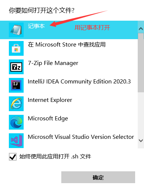Choose 7-Zip File Manager text entry
This screenshot has height=192, width=144.
(53, 63)
